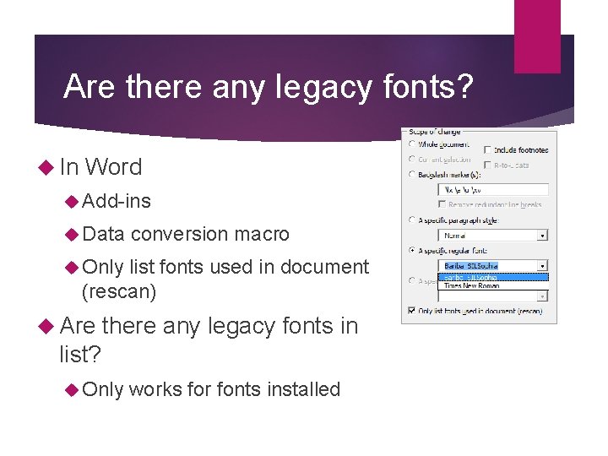Select the Whole document radio button

pyautogui.click(x=412, y=144)
